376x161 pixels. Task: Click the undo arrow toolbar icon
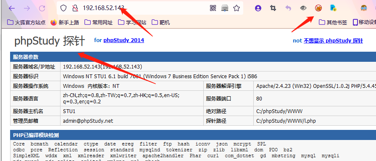tap(288, 8)
